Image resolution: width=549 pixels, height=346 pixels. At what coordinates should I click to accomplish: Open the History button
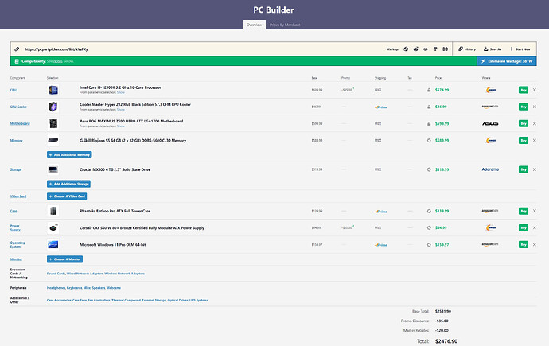click(x=467, y=49)
